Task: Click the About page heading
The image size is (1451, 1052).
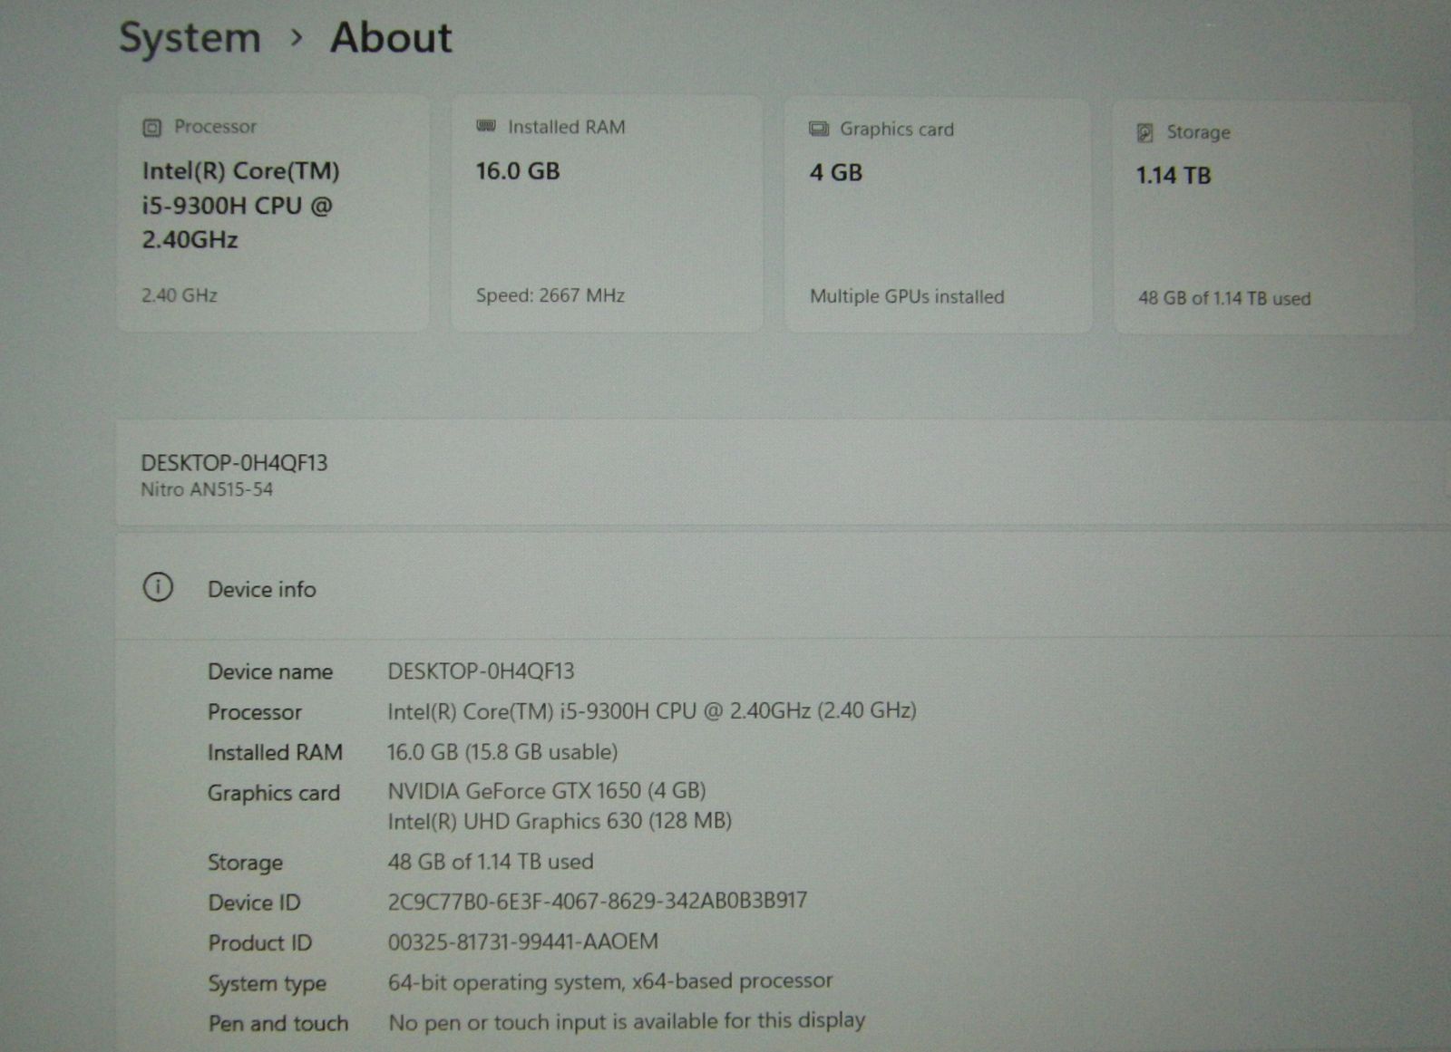Action: point(391,38)
